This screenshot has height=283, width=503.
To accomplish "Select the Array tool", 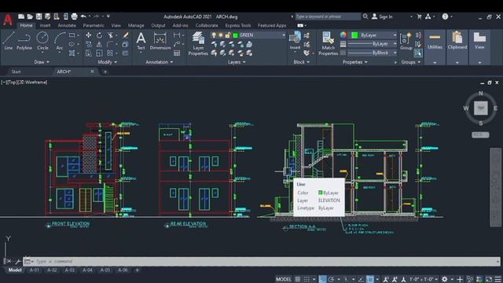I will pyautogui.click(x=110, y=53).
